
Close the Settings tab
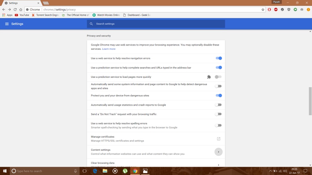point(38,3)
